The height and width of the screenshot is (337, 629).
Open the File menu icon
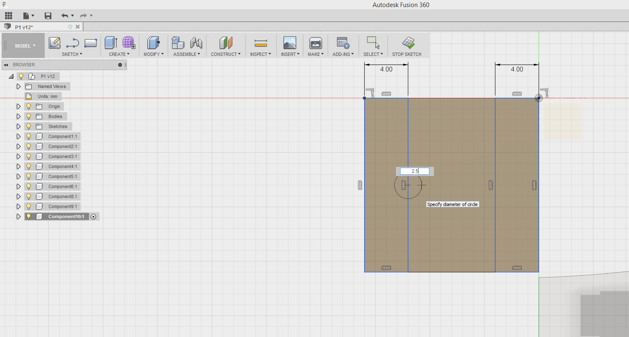pyautogui.click(x=28, y=16)
